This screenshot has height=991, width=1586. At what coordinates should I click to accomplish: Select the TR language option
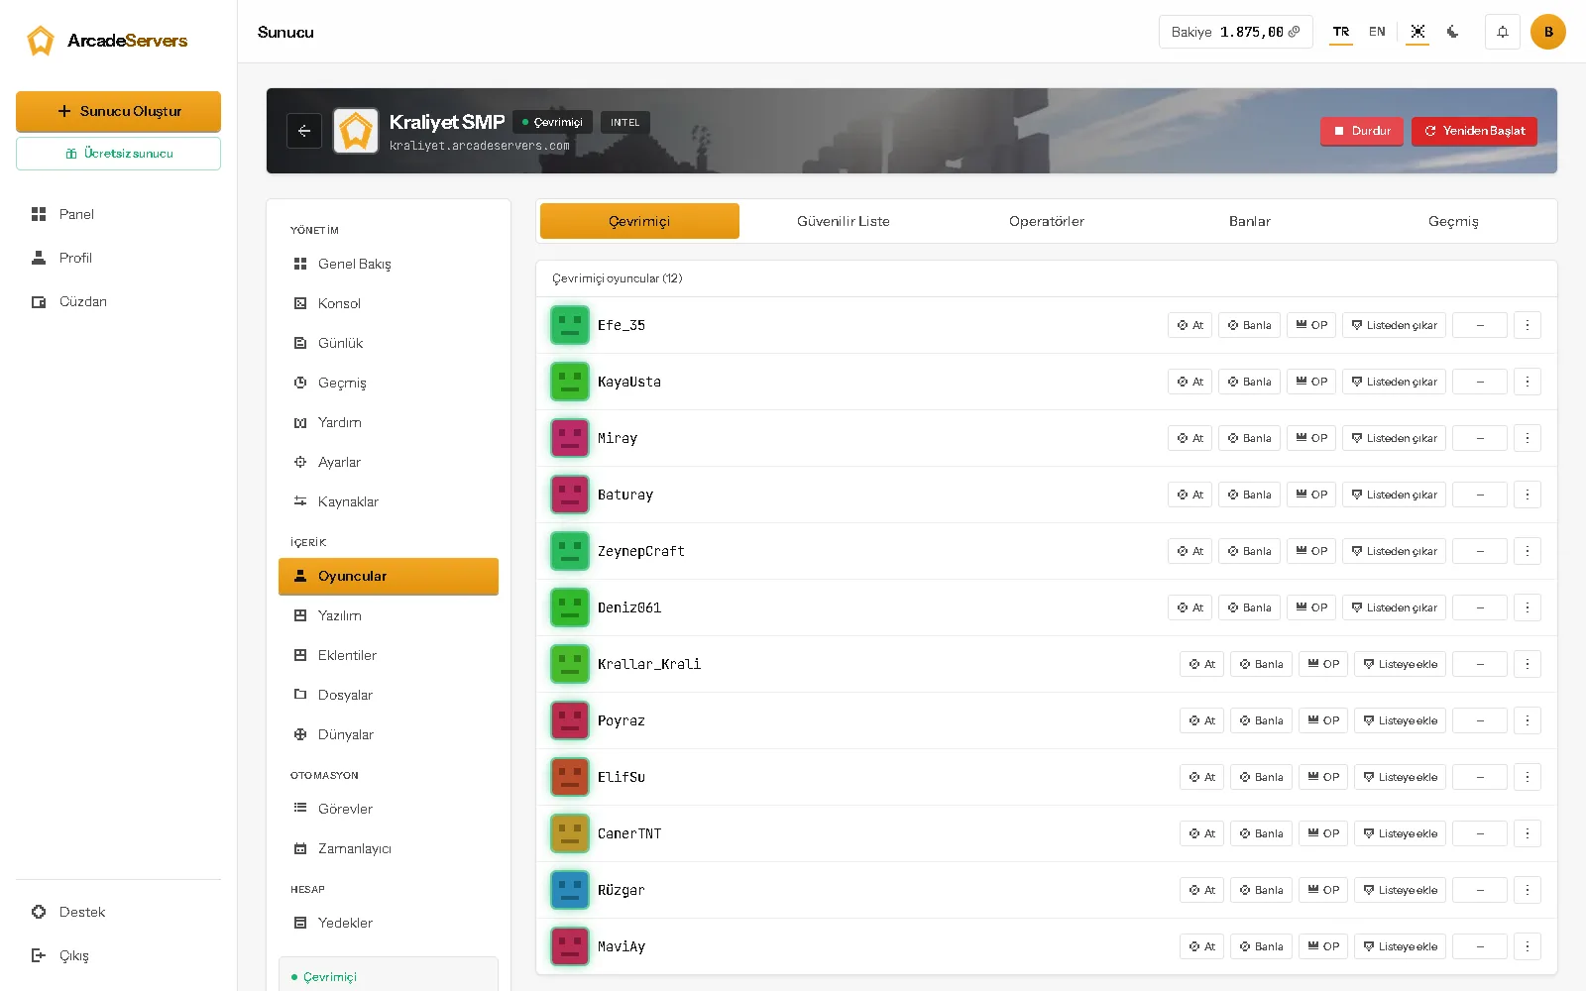[1341, 32]
